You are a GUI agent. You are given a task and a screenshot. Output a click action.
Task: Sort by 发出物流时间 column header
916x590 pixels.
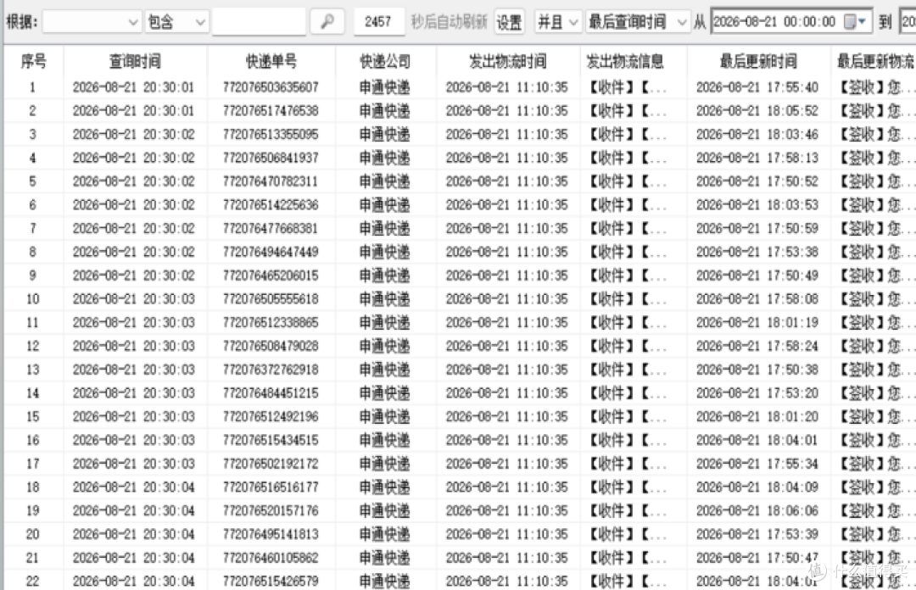point(508,61)
